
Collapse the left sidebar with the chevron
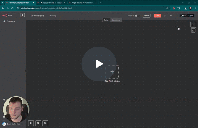pos(26,71)
